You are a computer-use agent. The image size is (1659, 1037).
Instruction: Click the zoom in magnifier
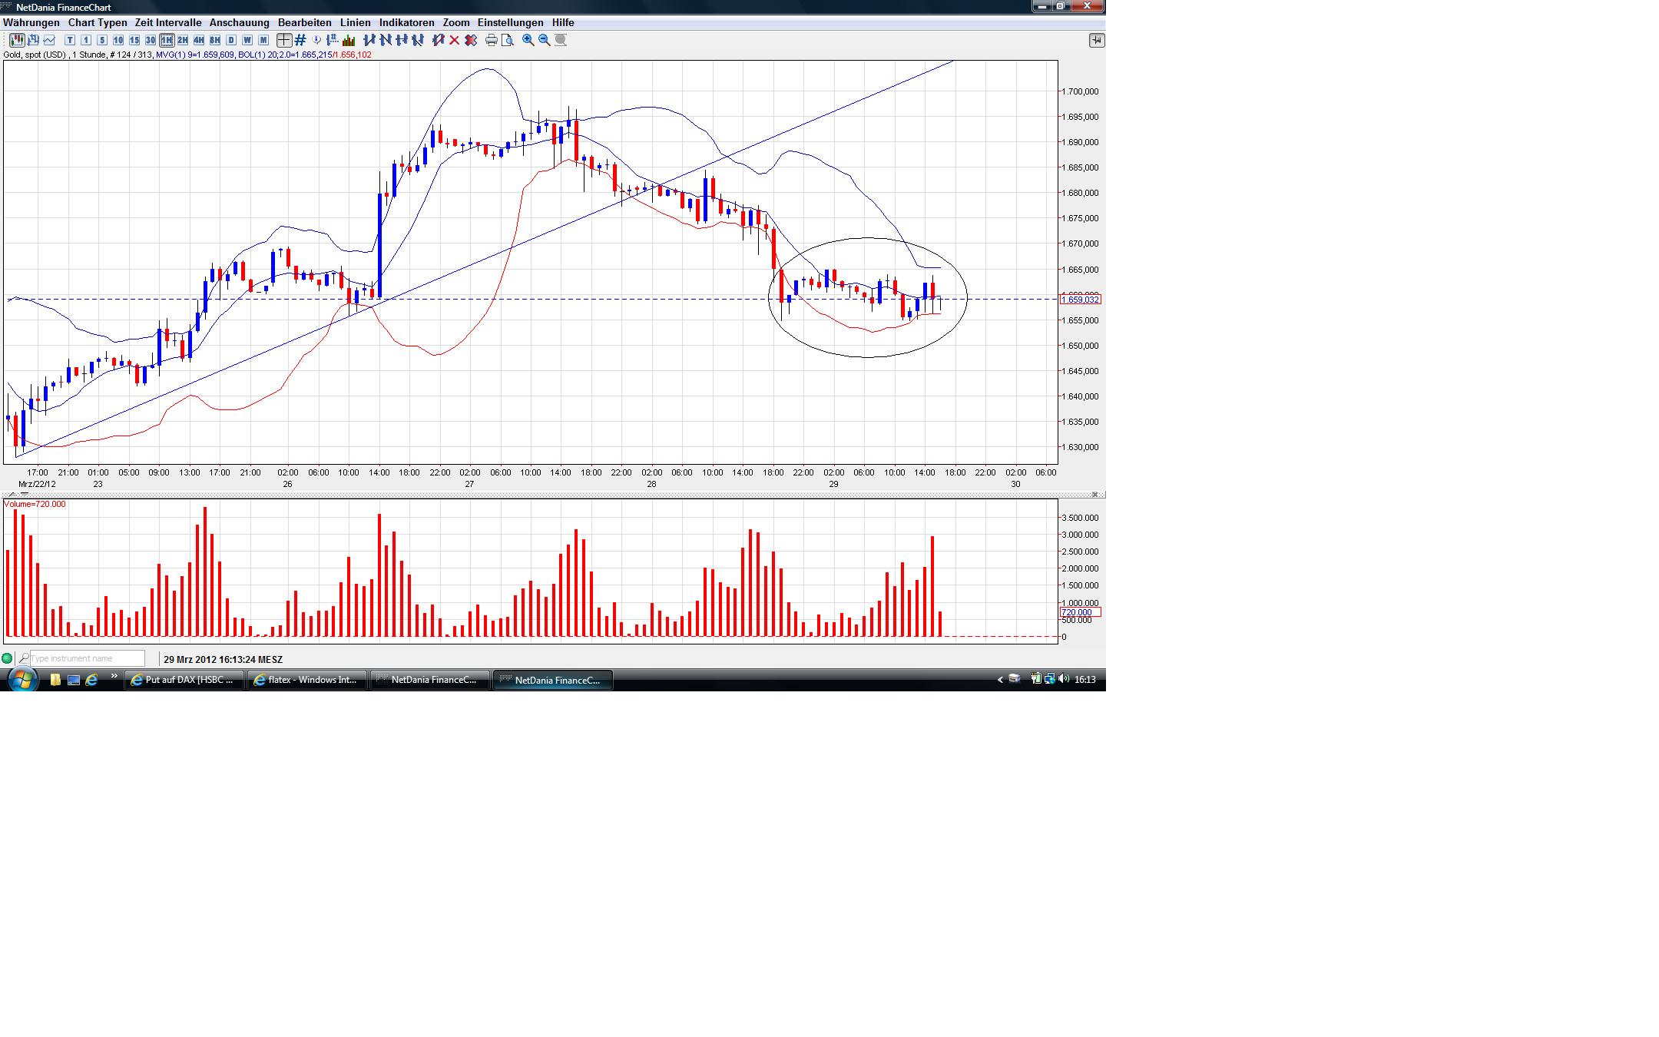(x=528, y=40)
